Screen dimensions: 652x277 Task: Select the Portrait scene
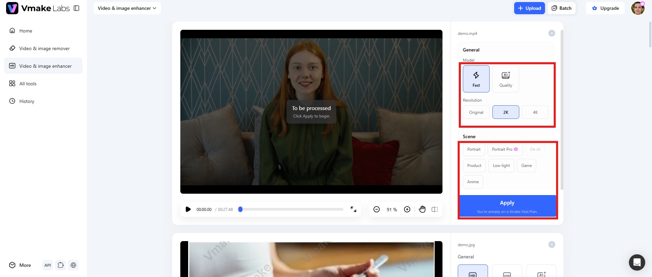(474, 149)
